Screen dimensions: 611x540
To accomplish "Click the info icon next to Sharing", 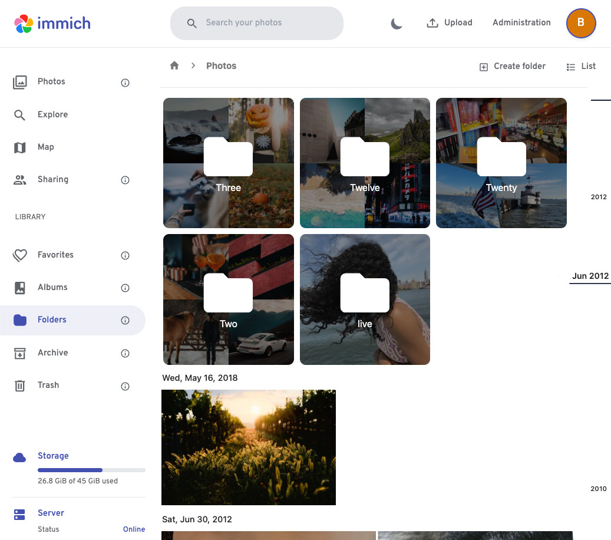I will [125, 180].
